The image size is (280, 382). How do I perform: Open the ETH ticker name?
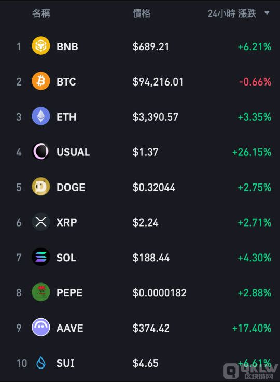coord(66,117)
